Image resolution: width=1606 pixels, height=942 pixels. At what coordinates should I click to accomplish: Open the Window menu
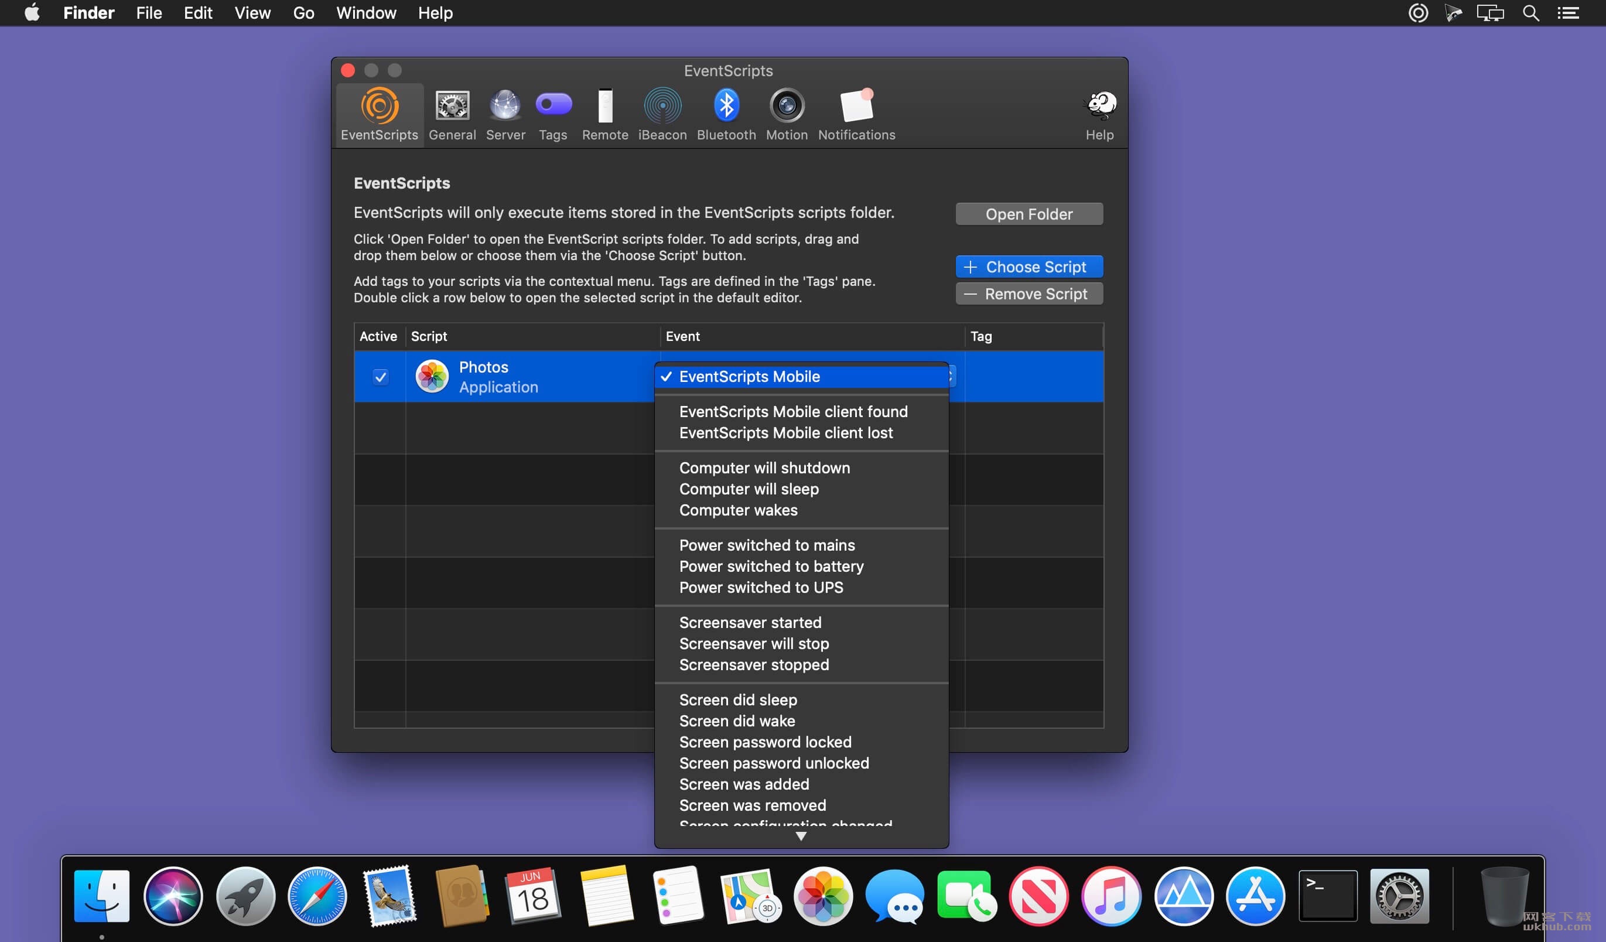click(366, 13)
